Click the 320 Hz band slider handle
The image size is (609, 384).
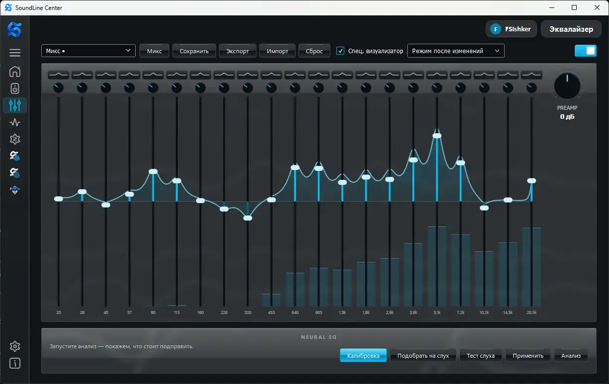coord(248,218)
